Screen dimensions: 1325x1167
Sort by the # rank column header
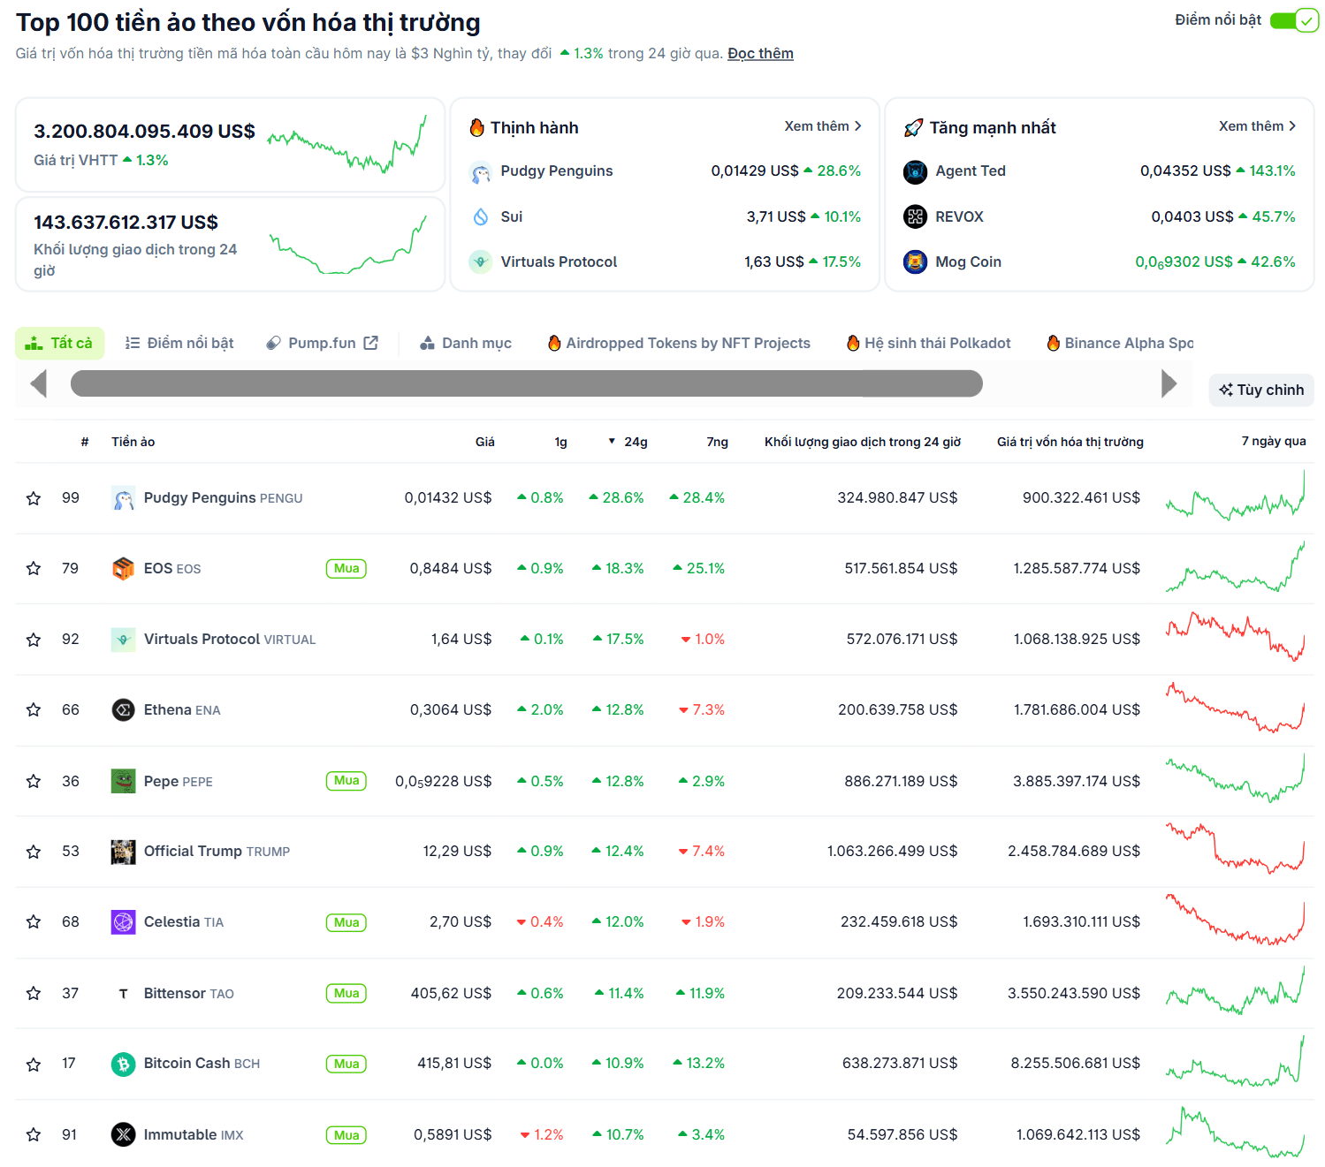pos(85,442)
